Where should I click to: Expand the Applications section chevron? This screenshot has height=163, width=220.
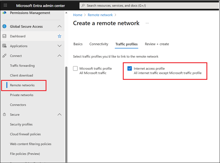[60, 46]
